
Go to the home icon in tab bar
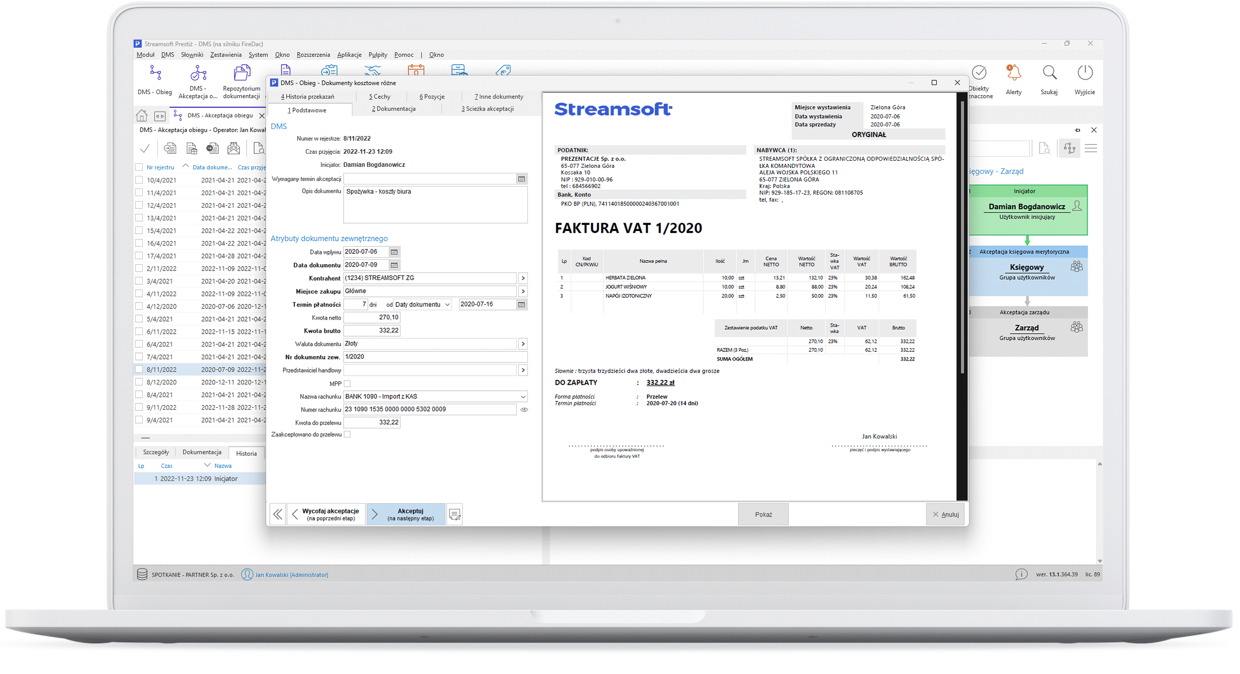pos(142,116)
